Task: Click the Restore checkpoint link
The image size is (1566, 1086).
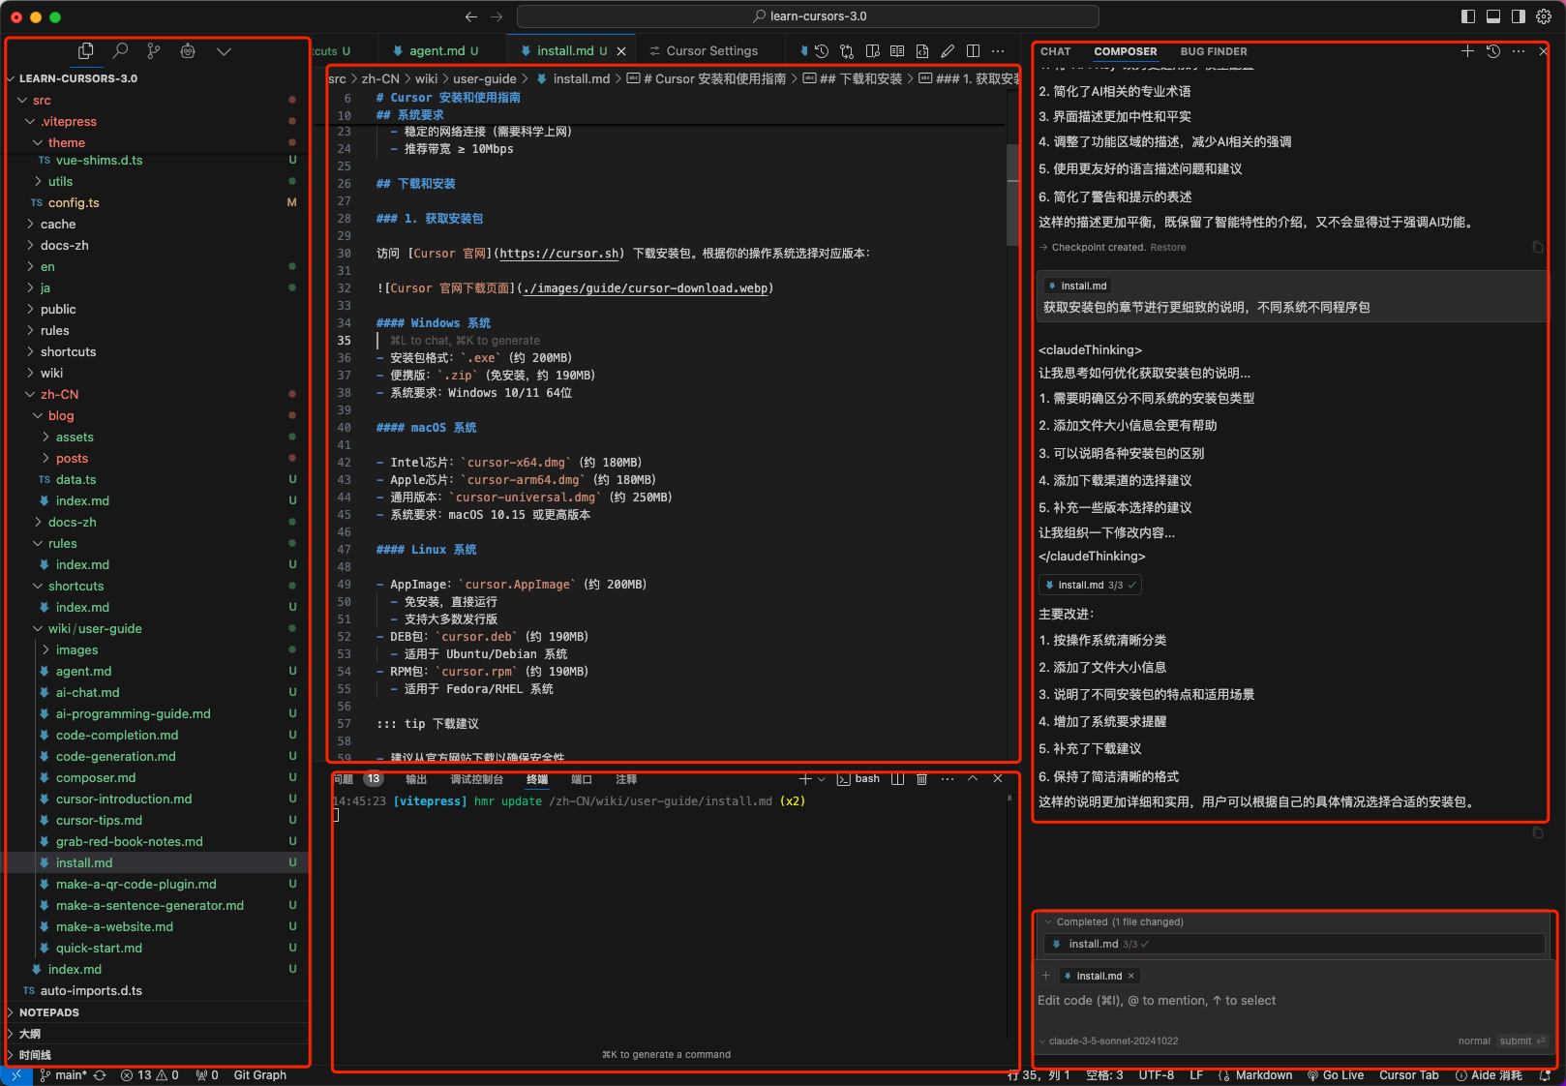Action: (x=1167, y=248)
